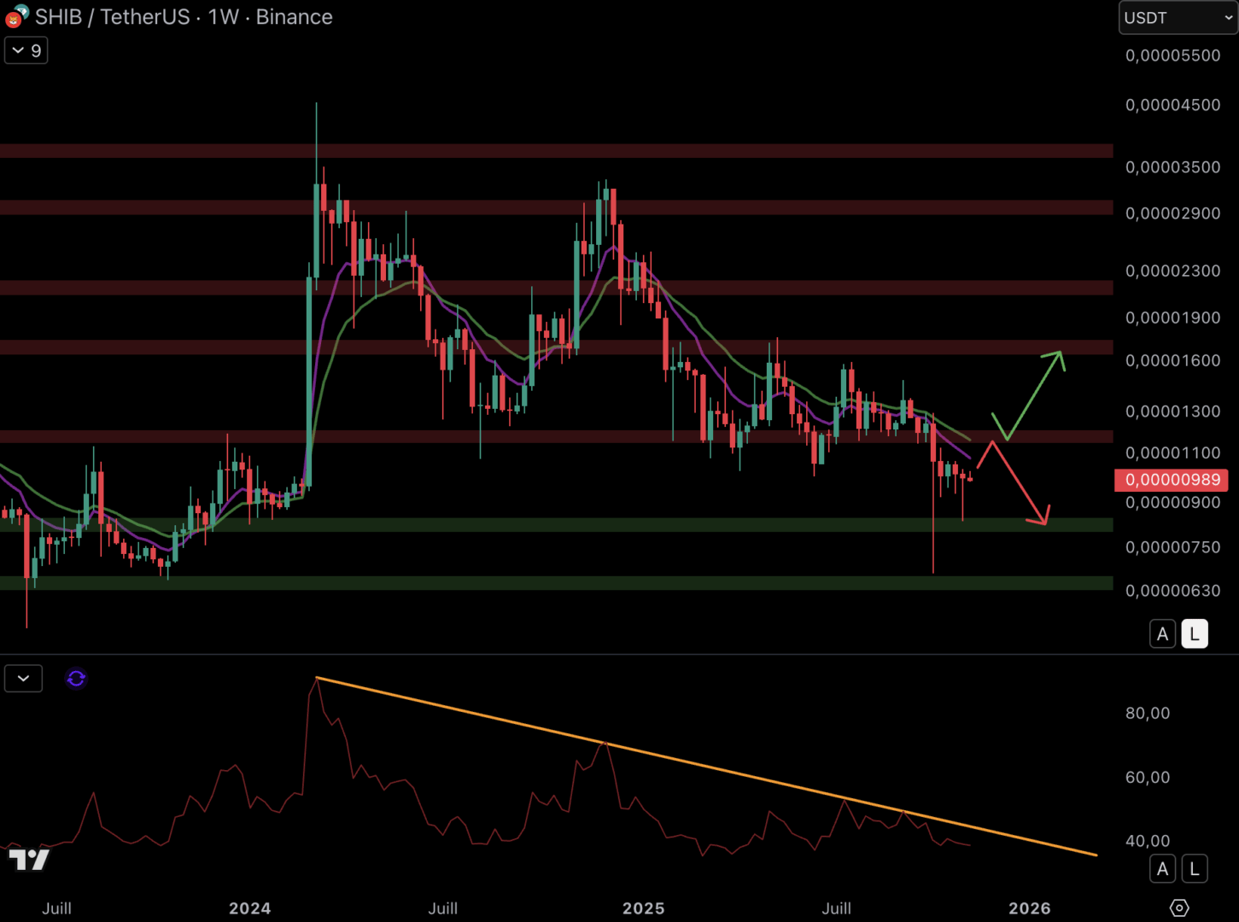Open chart settings hexagon icon
The height and width of the screenshot is (922, 1239).
(x=1179, y=907)
